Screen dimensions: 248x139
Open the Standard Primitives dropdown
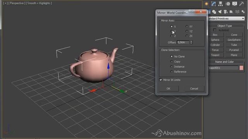click(x=226, y=19)
